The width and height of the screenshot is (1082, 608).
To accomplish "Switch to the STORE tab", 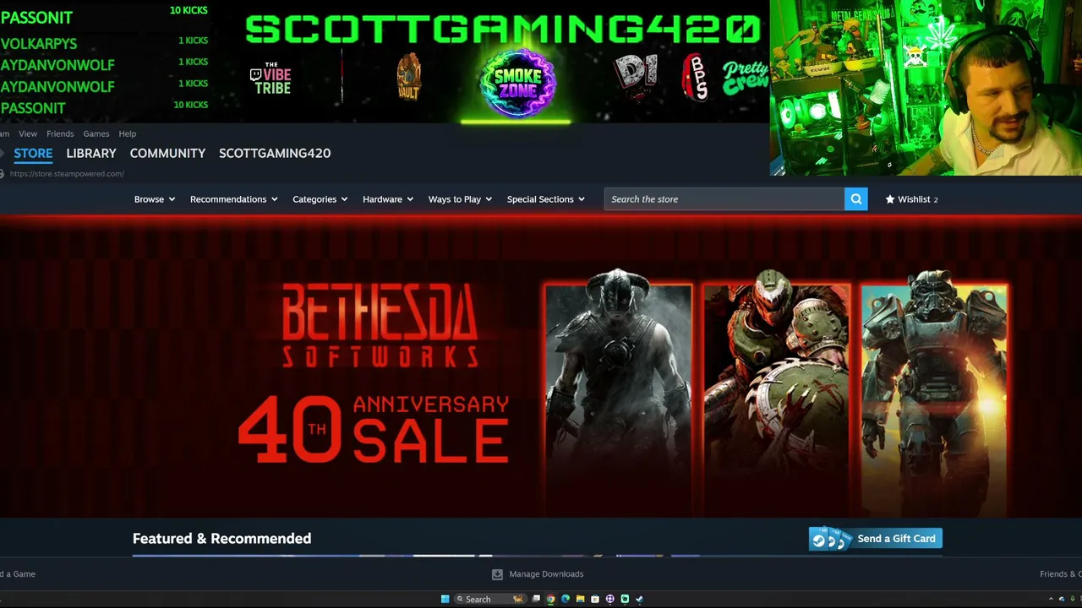I will 33,154.
